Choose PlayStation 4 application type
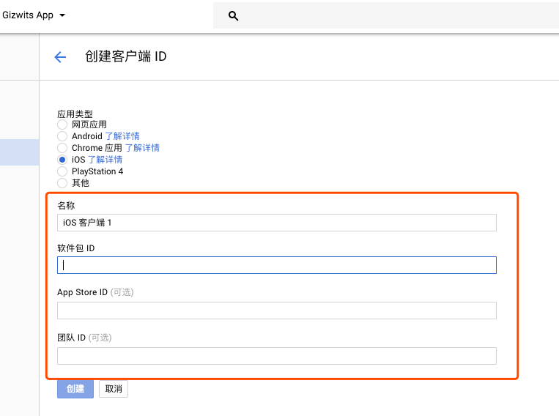This screenshot has height=416, width=559. 62,171
